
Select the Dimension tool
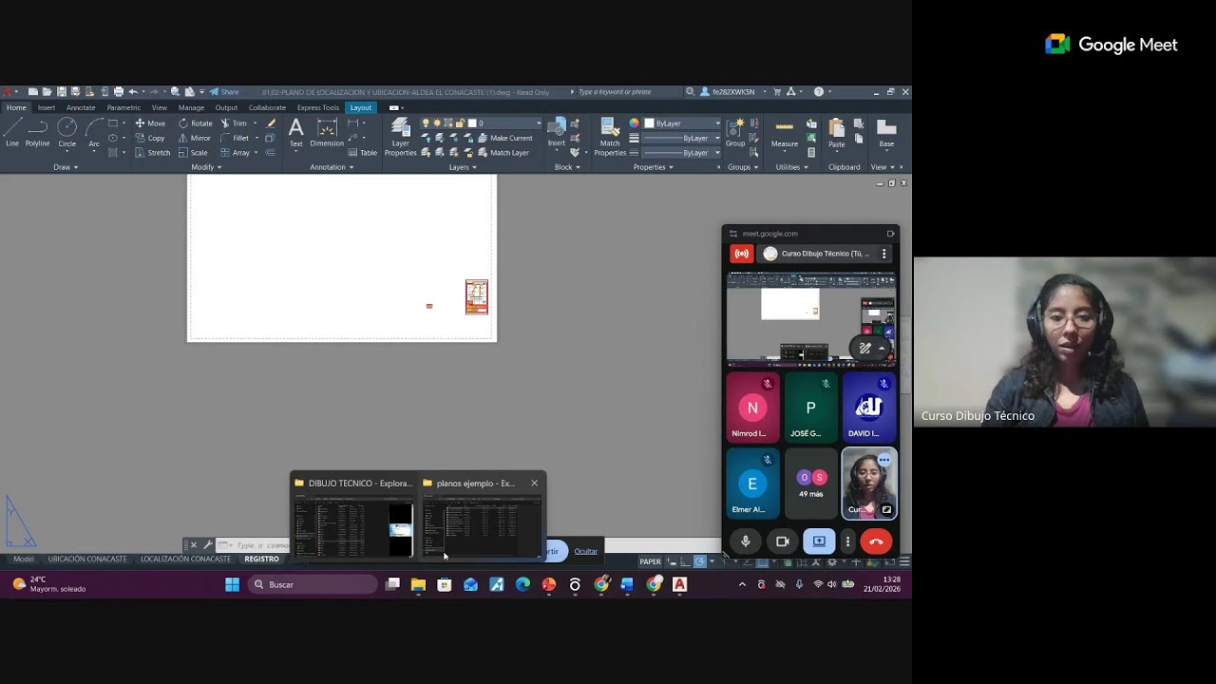click(x=327, y=133)
